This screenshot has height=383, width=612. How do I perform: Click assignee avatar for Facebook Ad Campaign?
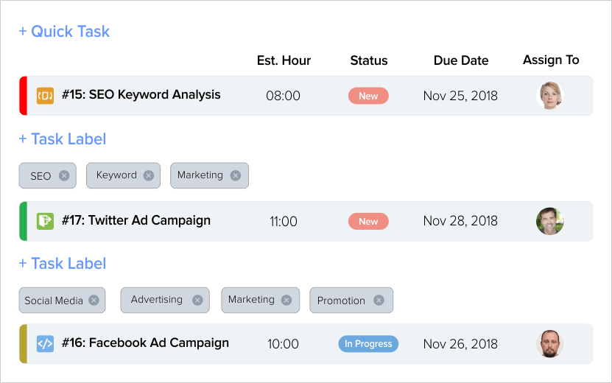tap(550, 344)
